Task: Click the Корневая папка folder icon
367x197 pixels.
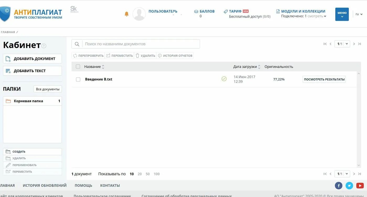Action: [x=8, y=101]
